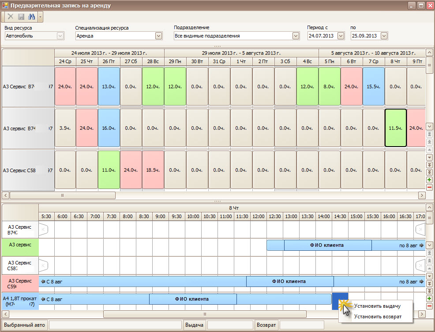
Task: Click the Выдача button at the bottom
Action: click(x=194, y=325)
